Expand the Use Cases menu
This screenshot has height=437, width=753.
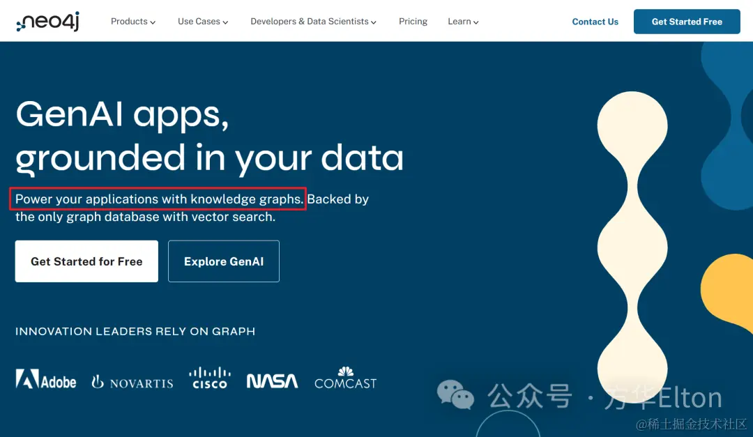pos(203,22)
